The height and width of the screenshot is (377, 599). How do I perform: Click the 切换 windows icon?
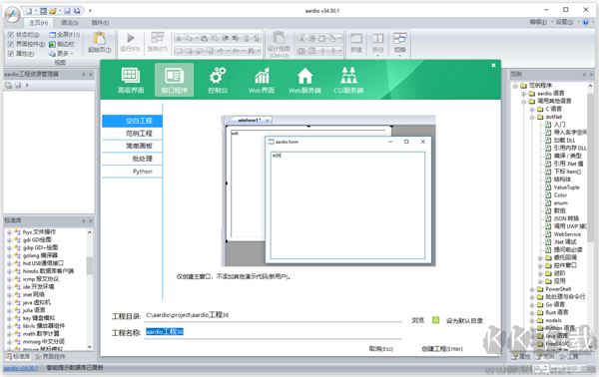pyautogui.click(x=400, y=38)
